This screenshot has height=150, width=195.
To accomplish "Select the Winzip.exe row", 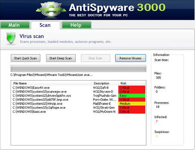I will pos(78,104).
